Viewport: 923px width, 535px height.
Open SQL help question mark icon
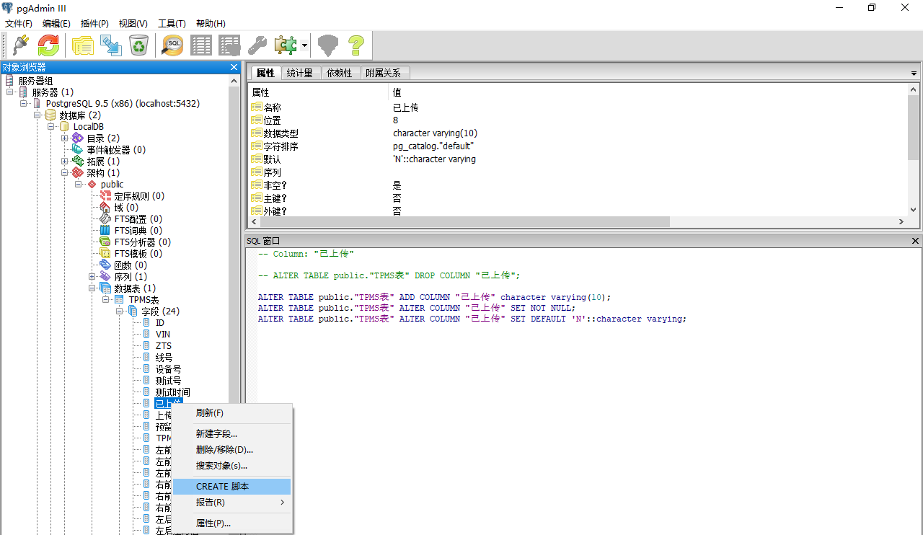tap(356, 45)
